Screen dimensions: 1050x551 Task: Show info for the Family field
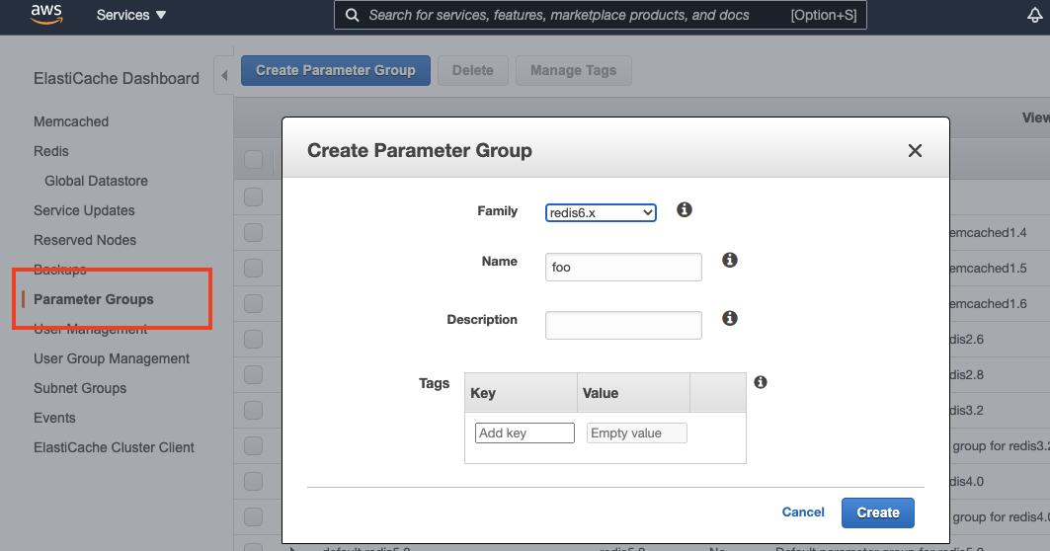point(684,209)
